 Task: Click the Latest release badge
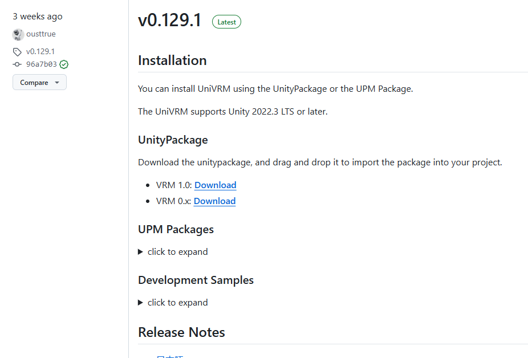[226, 22]
